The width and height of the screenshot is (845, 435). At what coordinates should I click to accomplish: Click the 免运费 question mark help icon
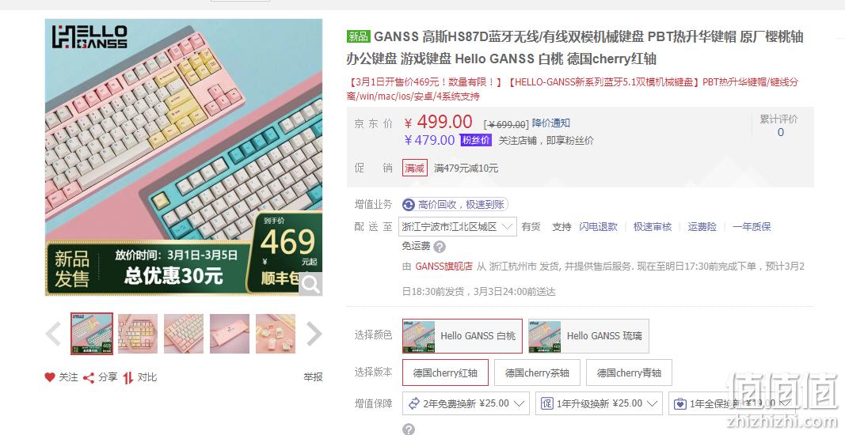coord(440,247)
